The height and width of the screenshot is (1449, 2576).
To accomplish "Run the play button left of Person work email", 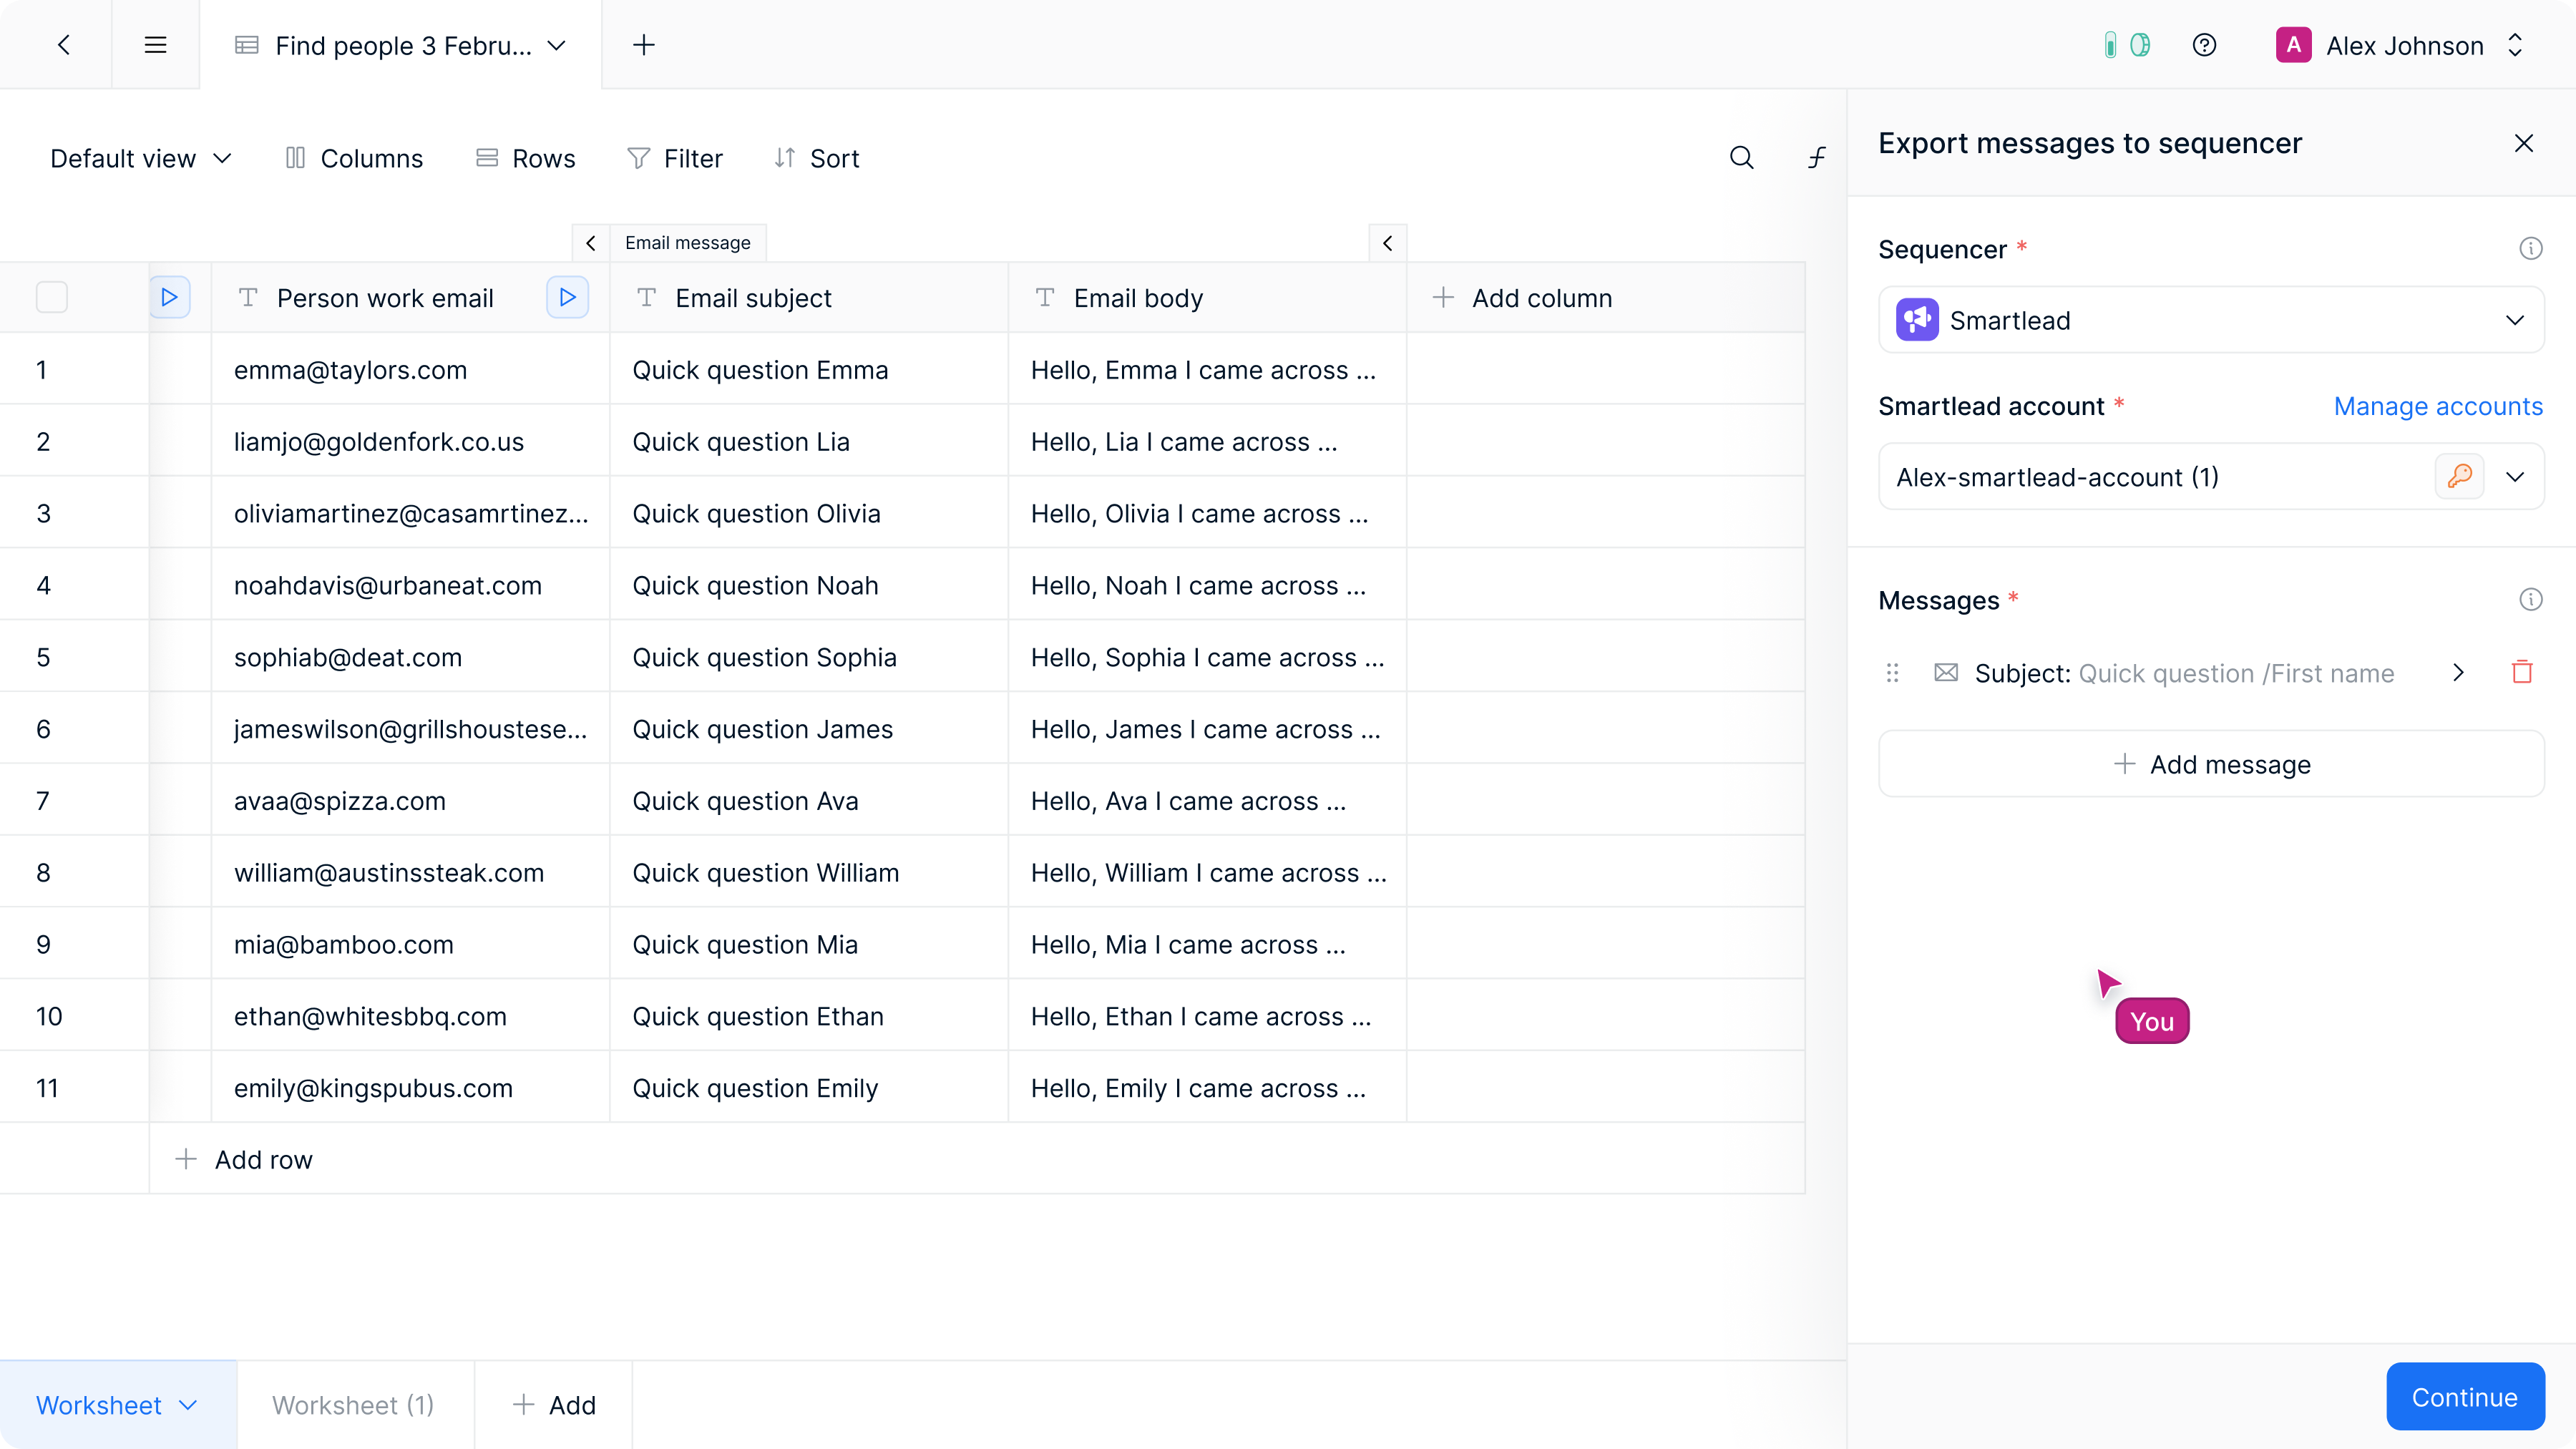I will [x=169, y=297].
